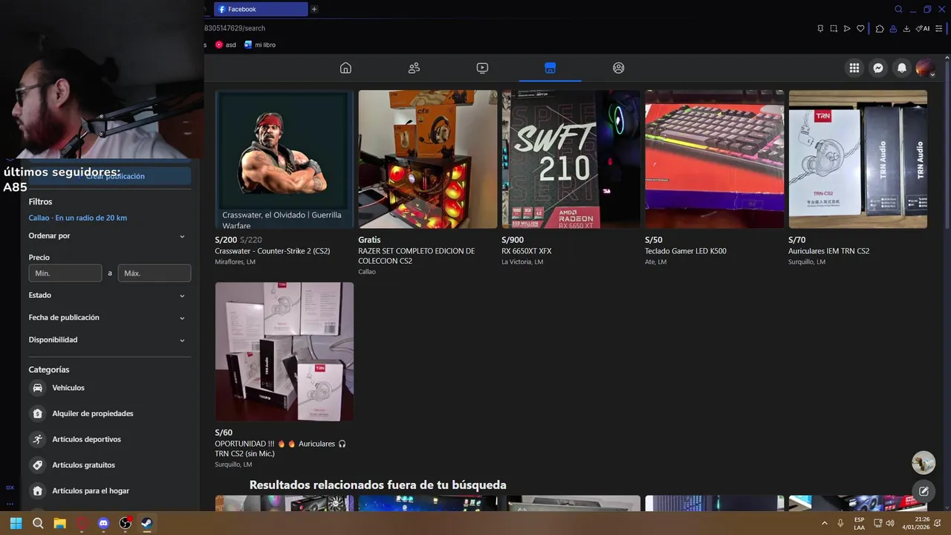Expand Disponibilidad filter
The width and height of the screenshot is (951, 535).
tap(109, 340)
